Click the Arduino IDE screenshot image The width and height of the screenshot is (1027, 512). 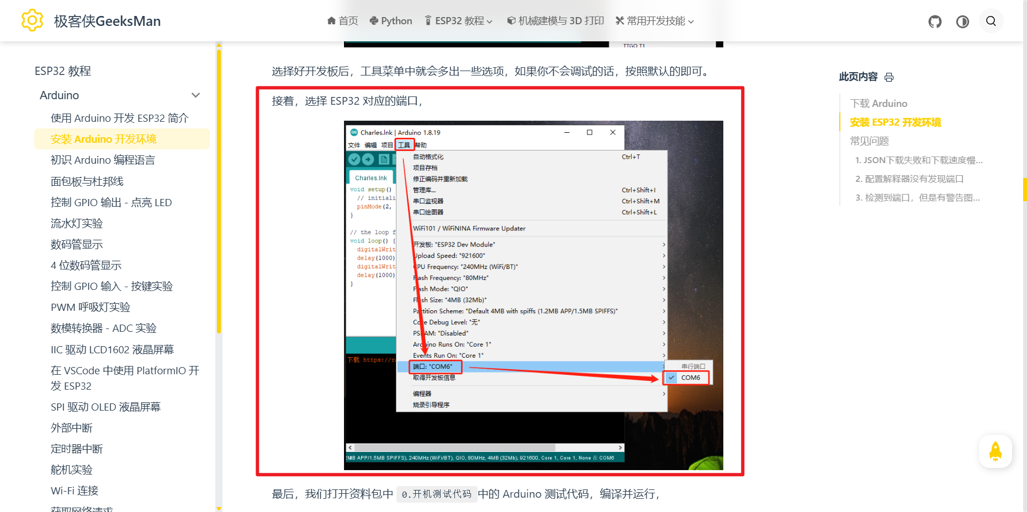tap(533, 295)
